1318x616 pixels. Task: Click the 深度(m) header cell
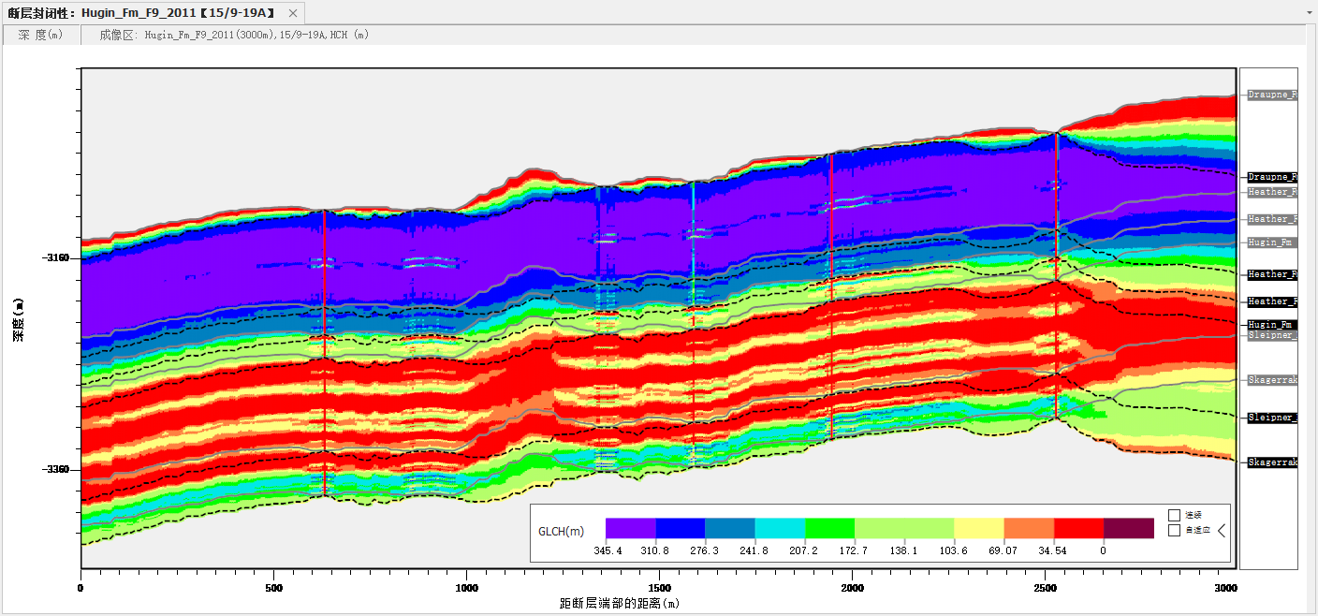(40, 35)
